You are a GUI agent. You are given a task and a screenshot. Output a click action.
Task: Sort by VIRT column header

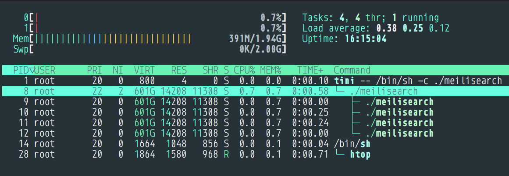[x=144, y=70]
